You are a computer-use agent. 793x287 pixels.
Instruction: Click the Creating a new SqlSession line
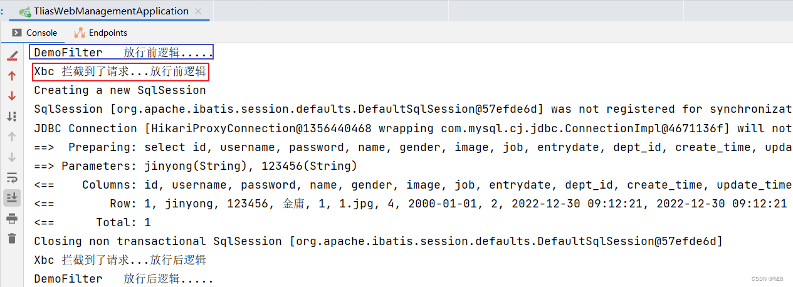pyautogui.click(x=120, y=90)
